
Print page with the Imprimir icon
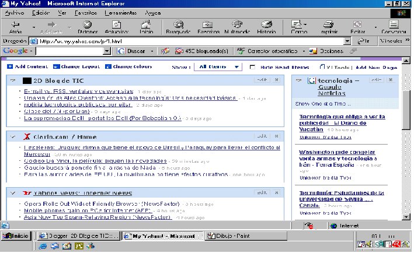point(328,24)
